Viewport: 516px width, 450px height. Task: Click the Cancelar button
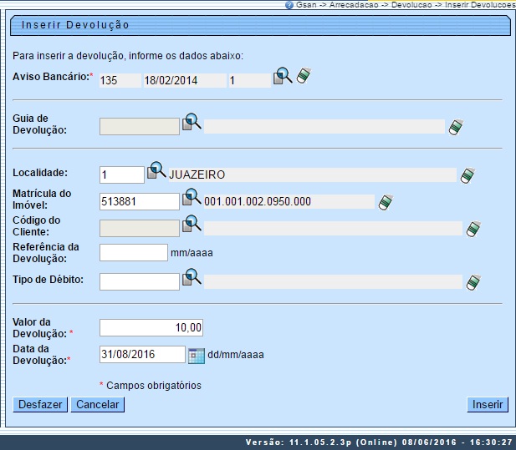(x=97, y=405)
